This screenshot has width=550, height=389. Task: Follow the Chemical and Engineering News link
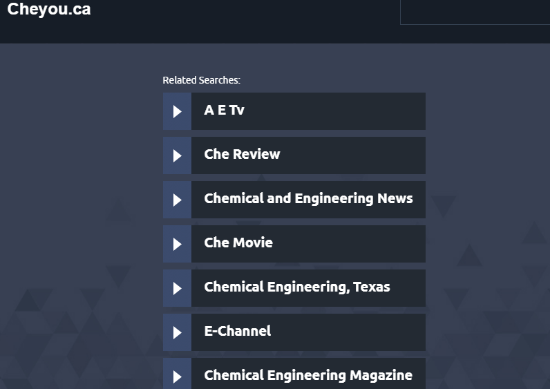point(308,199)
